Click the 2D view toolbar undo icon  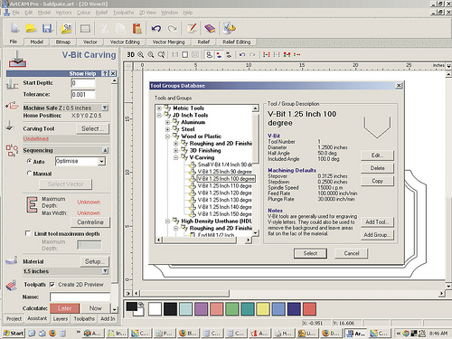point(242,54)
